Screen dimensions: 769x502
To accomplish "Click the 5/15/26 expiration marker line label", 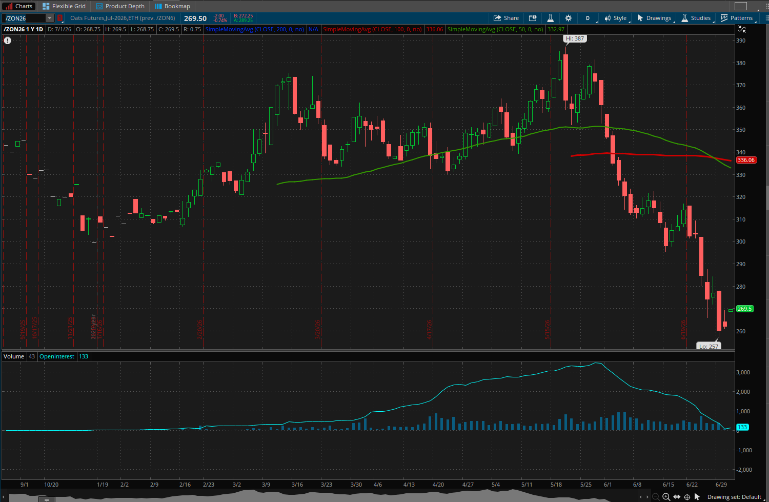I will coord(547,329).
